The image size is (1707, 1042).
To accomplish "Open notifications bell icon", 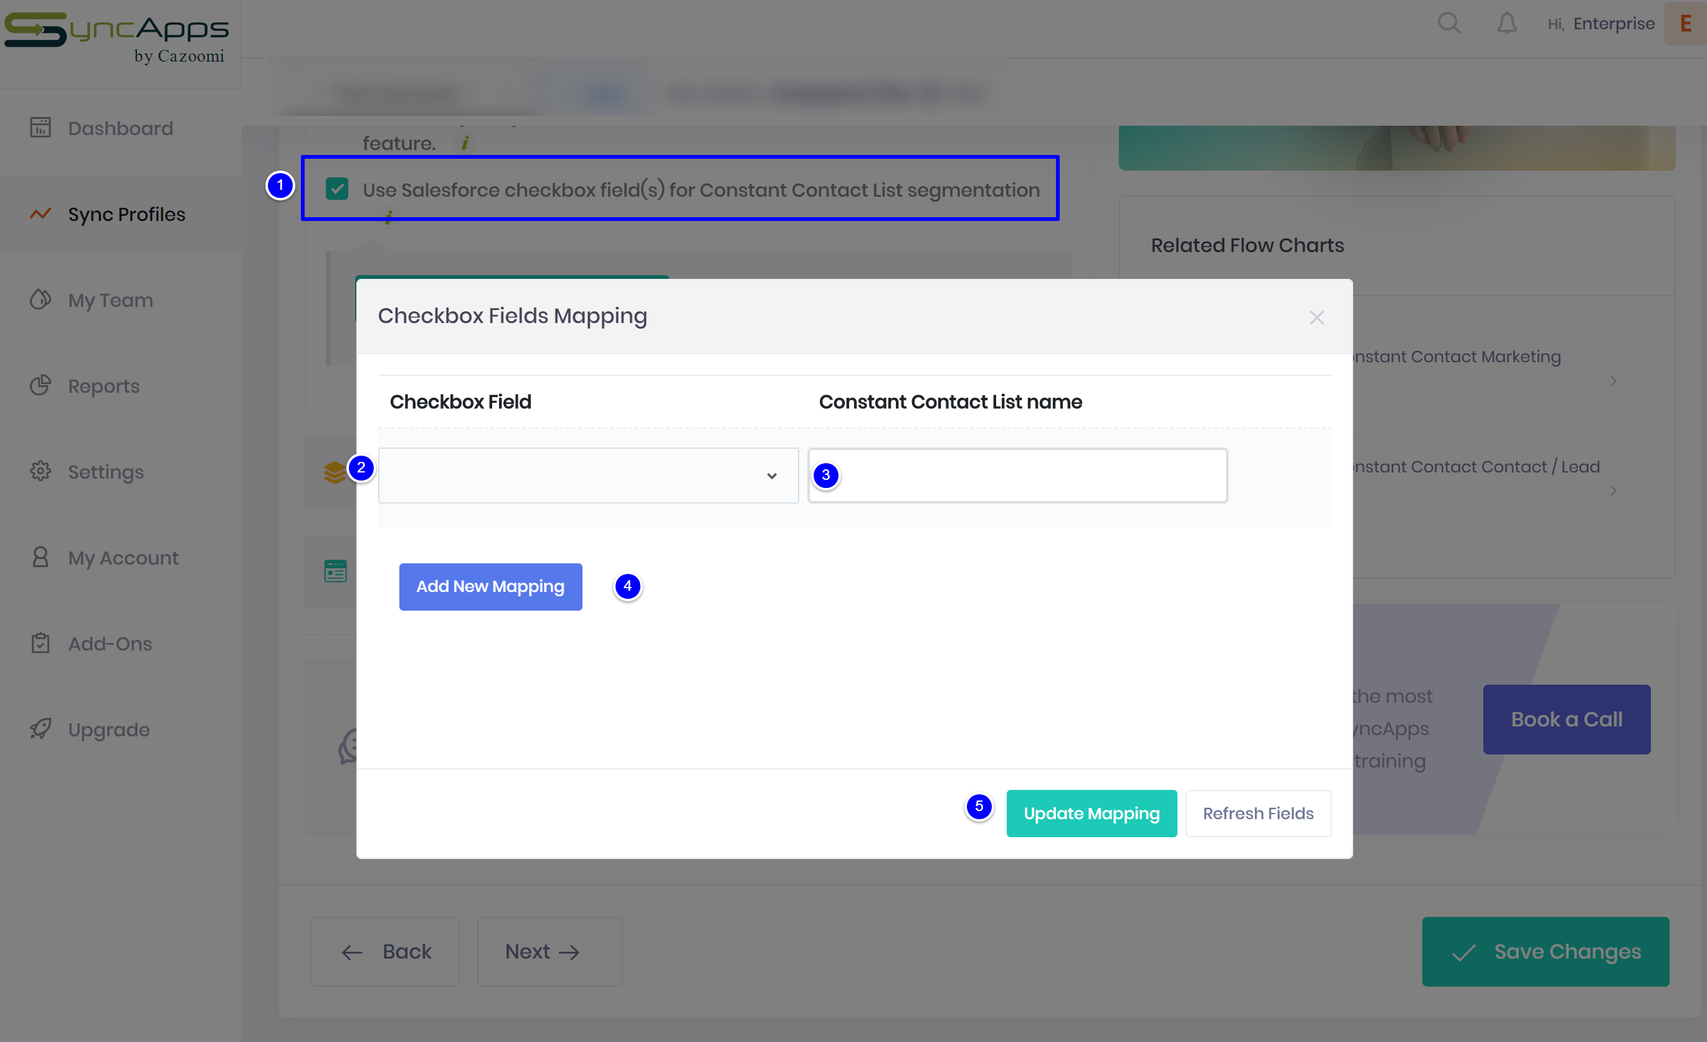I will click(x=1507, y=24).
